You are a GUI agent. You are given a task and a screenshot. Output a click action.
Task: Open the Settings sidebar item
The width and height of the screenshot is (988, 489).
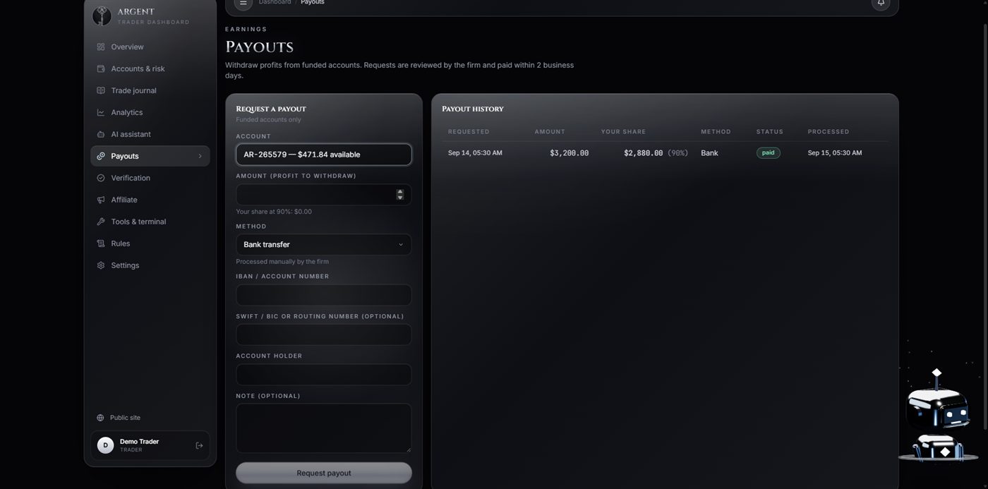150,265
